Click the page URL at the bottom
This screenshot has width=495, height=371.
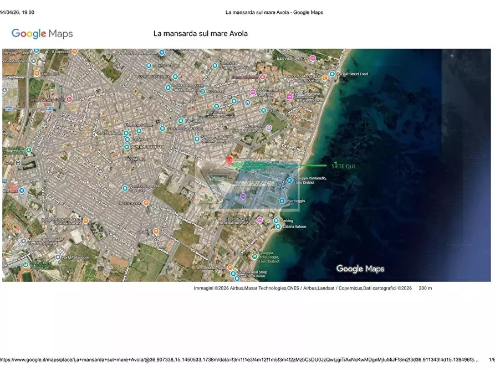239,360
